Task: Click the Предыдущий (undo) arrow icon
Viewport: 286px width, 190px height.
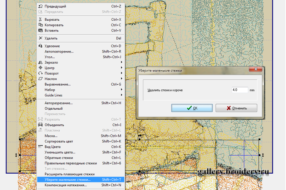Action: 40,6
